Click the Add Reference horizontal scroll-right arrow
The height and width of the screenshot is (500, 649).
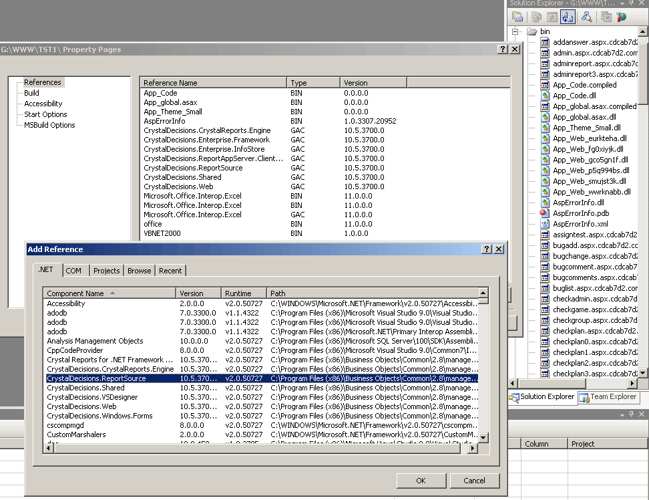473,448
